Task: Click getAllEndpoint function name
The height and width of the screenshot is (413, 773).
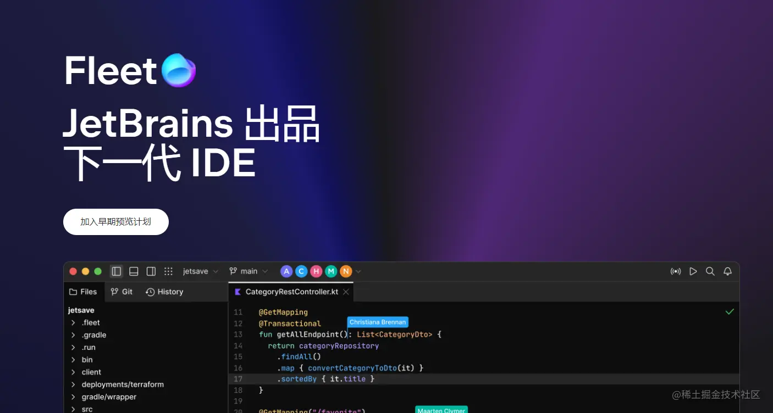Action: (308, 334)
